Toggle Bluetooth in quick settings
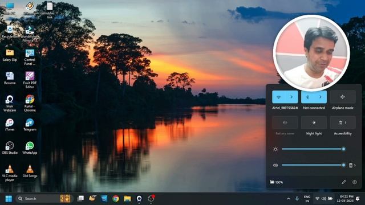Screen dimensions: 365x205 [307, 97]
